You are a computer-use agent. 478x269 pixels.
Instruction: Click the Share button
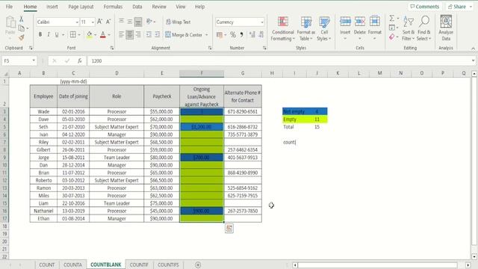point(459,7)
